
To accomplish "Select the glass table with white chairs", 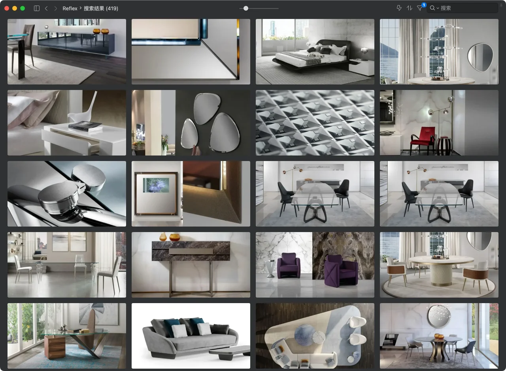I will (x=67, y=265).
